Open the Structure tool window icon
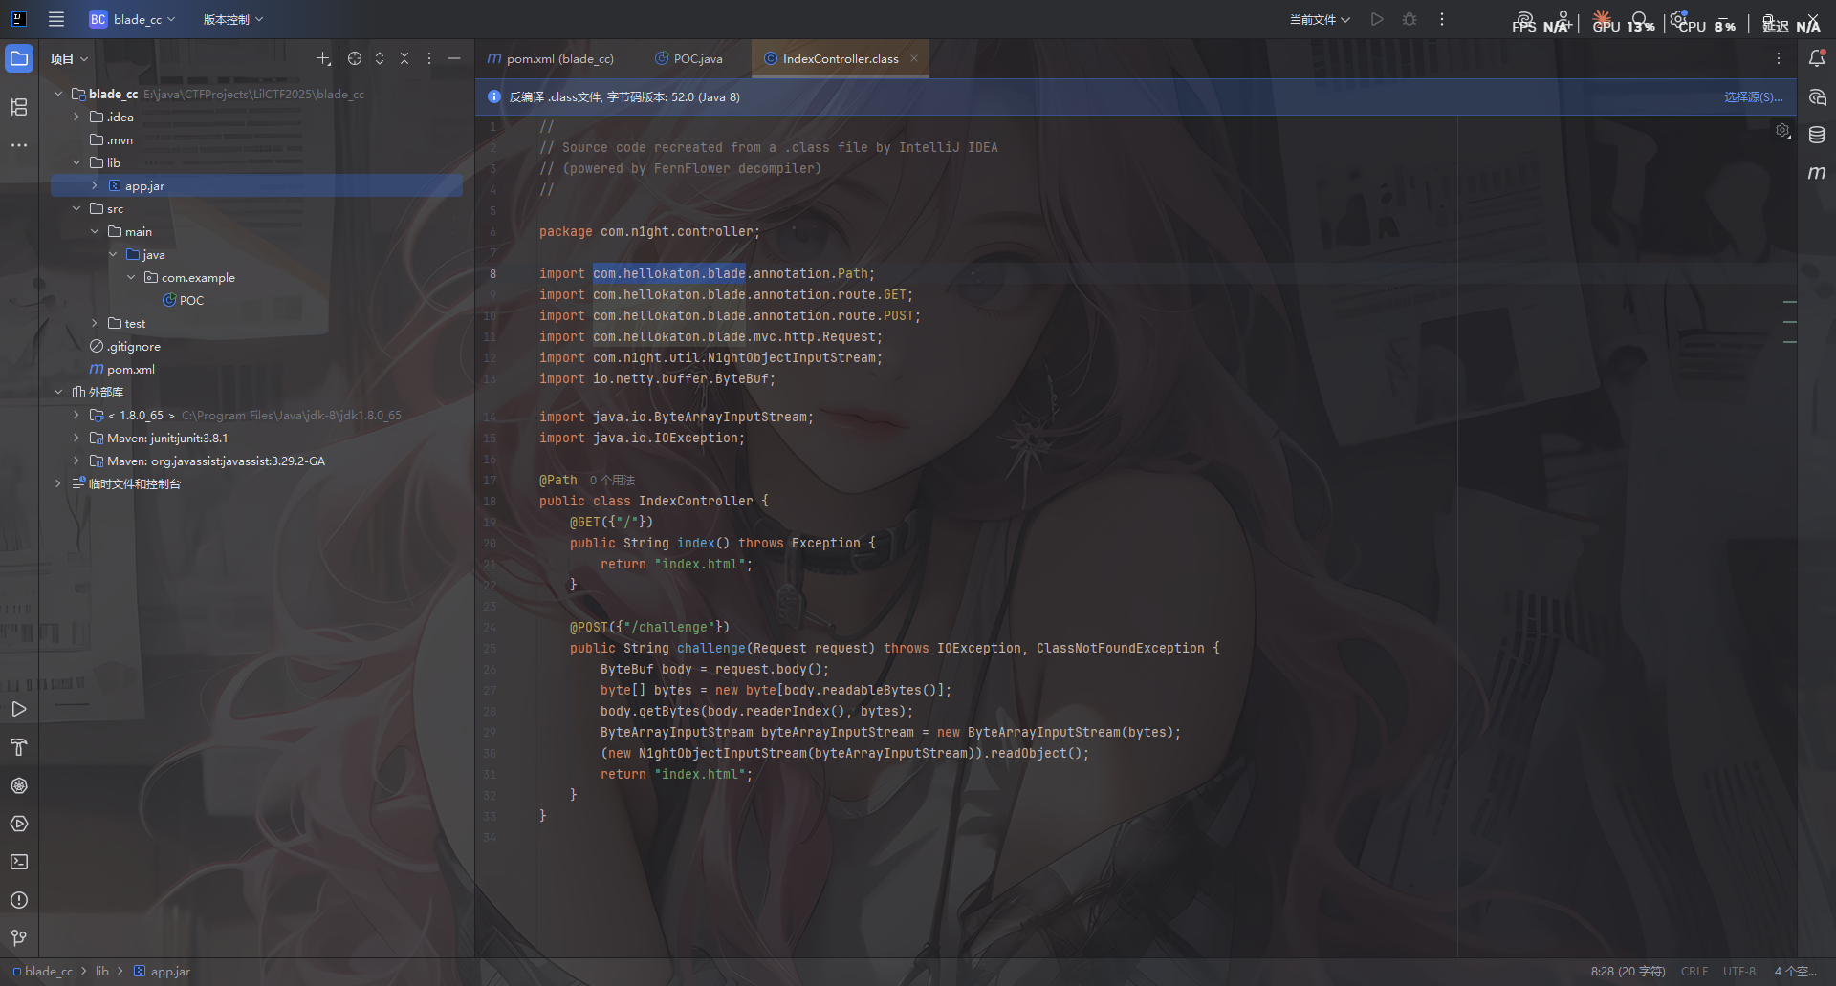This screenshot has width=1836, height=986. (19, 107)
